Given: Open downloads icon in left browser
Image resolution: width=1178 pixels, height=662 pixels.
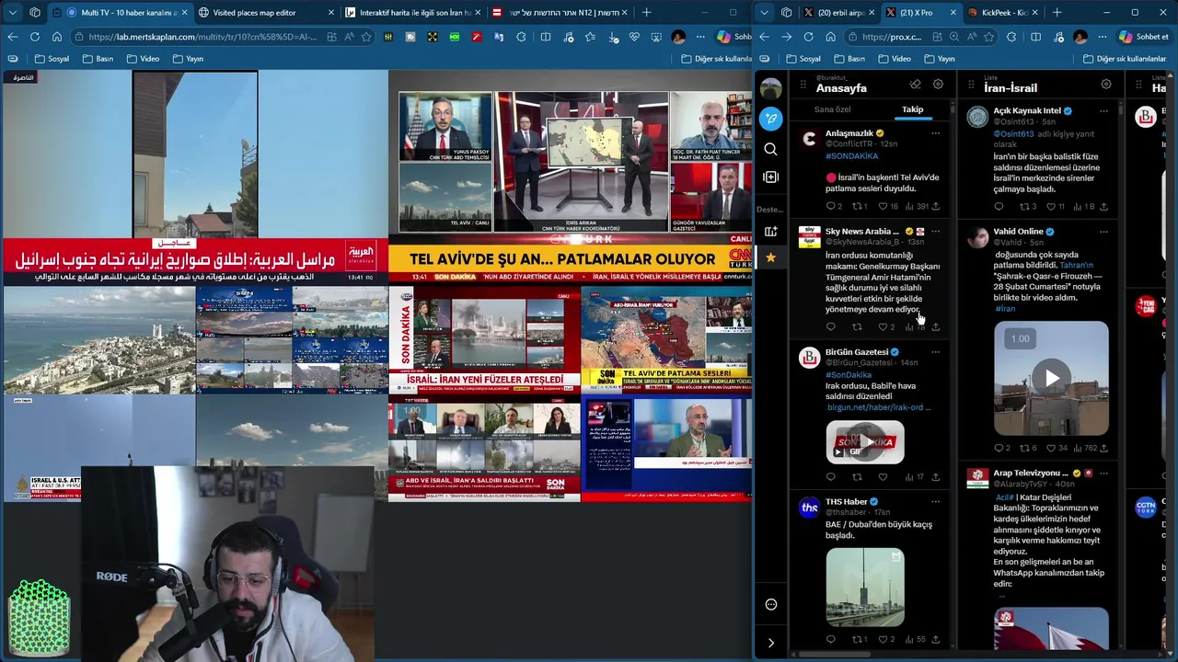Looking at the screenshot, I should click(x=612, y=37).
